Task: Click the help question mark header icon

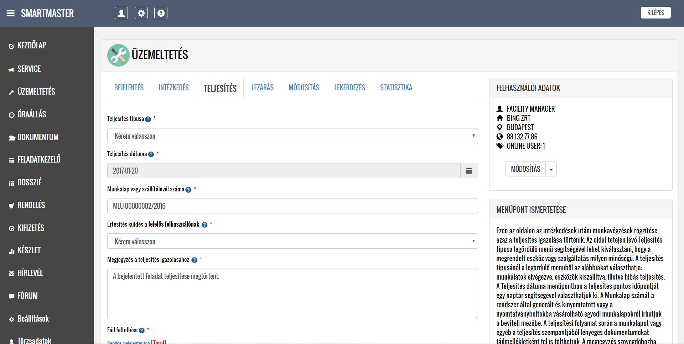Action: click(161, 13)
